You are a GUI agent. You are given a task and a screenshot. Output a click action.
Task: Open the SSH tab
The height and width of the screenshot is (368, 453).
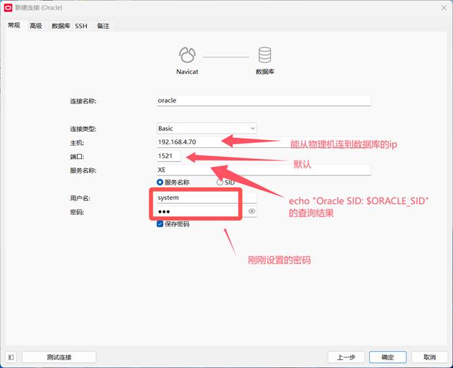tap(81, 26)
